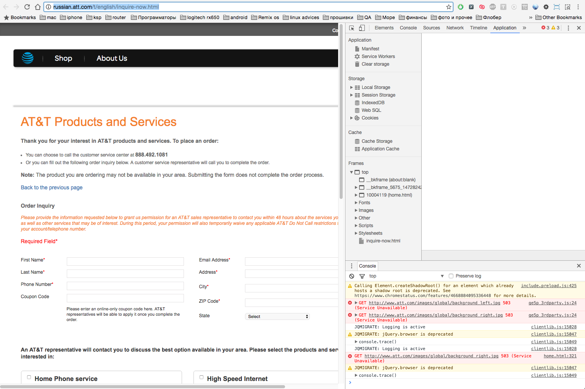
Task: Expand the 10004119 (home.html) frame
Action: (356, 195)
